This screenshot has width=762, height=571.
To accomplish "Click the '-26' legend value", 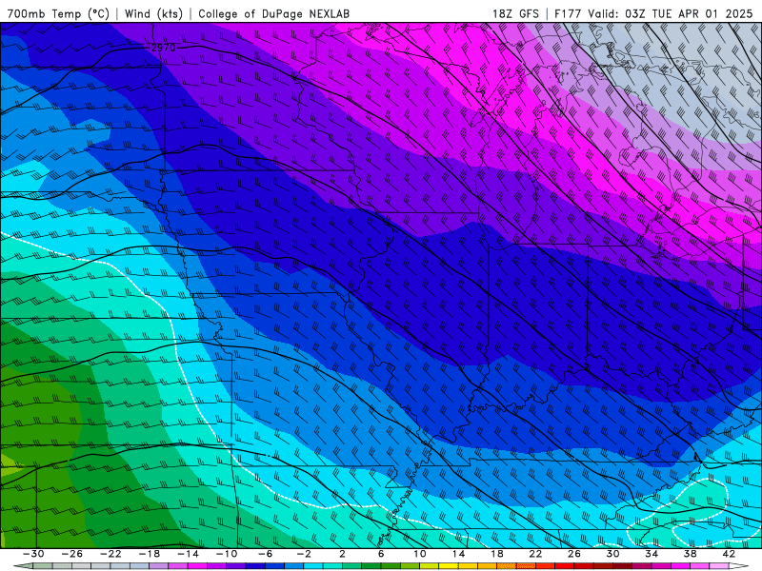I will click(x=72, y=554).
